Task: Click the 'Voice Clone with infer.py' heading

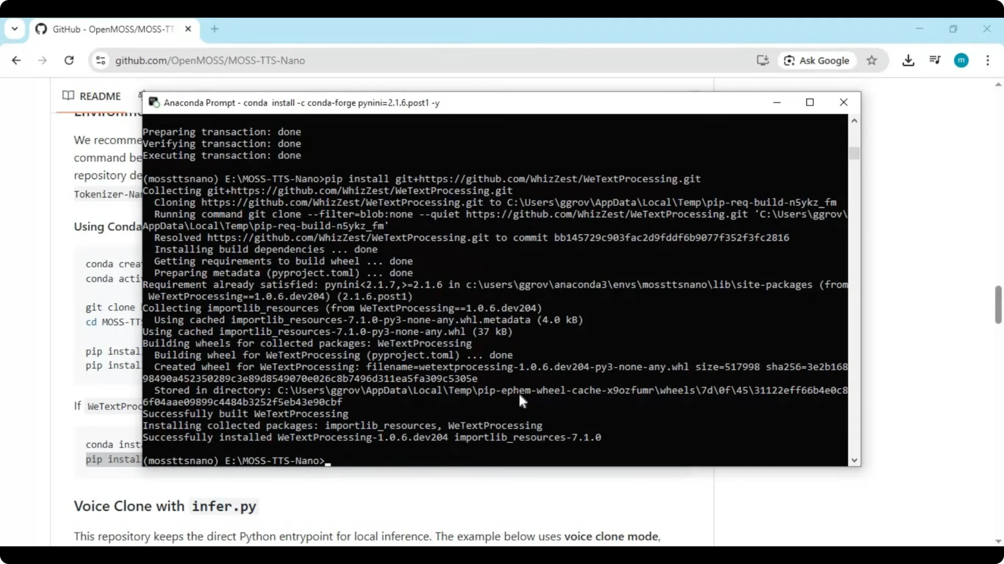Action: 165,506
